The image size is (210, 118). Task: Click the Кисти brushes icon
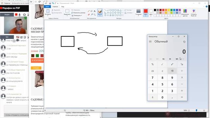tap(100, 11)
